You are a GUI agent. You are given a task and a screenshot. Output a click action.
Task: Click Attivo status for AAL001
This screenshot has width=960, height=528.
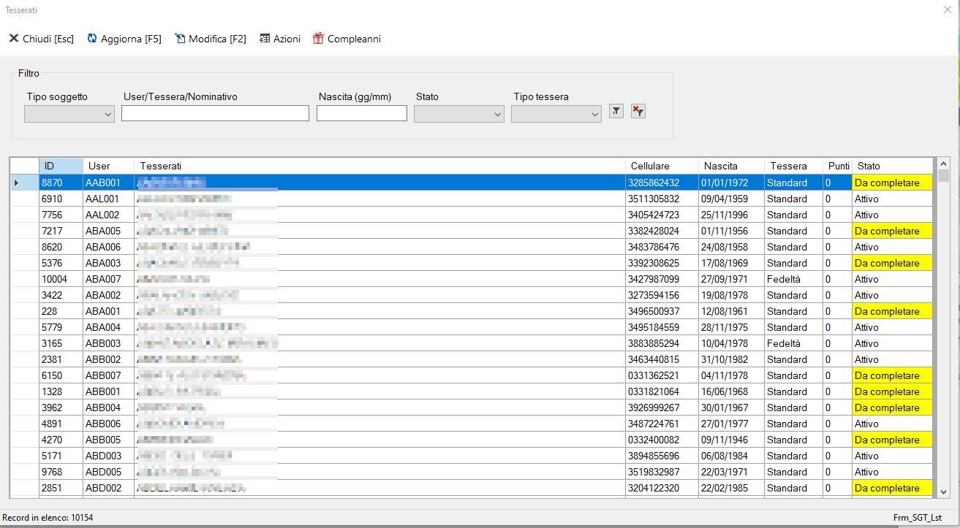pos(893,199)
